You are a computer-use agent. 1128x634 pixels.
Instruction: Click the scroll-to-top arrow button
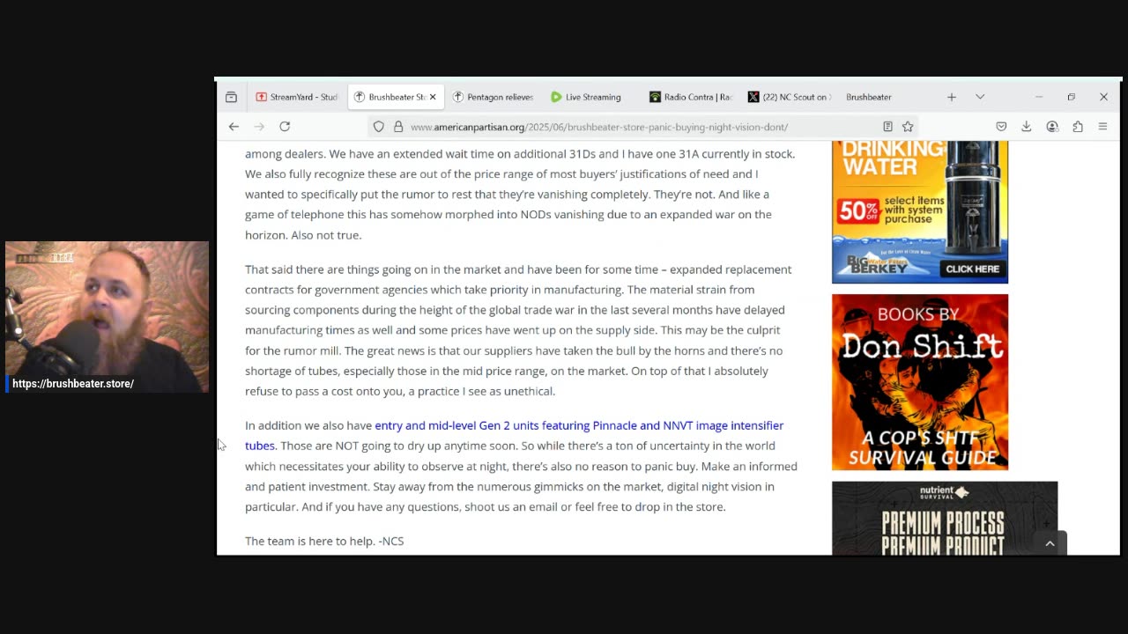(x=1050, y=543)
